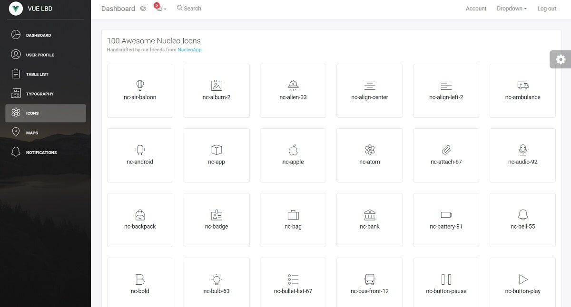Viewport: 571px width, 307px height.
Task: Select the nc-ambulance icon
Action: pyautogui.click(x=522, y=90)
